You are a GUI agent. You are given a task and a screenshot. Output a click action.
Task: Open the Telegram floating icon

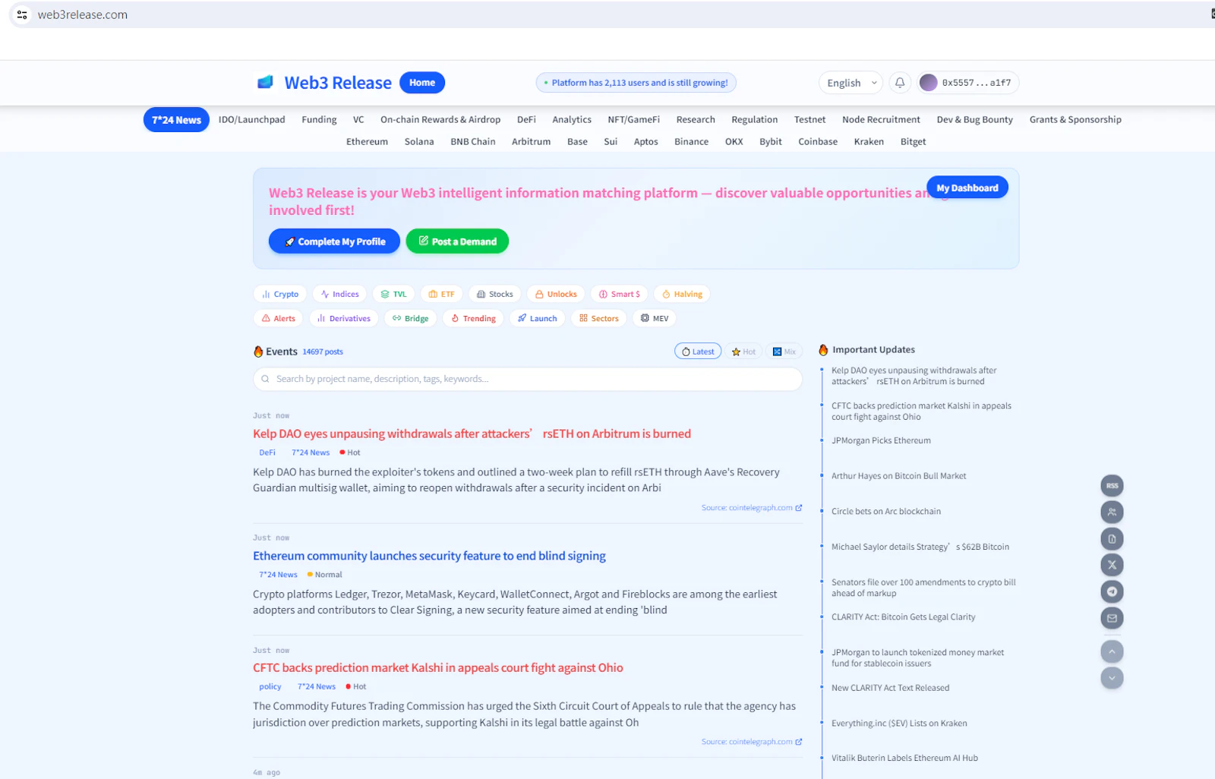click(1112, 591)
